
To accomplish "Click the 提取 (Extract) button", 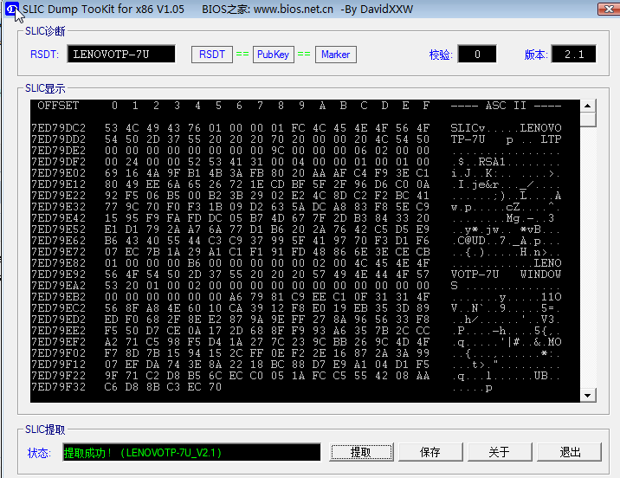I will point(361,452).
